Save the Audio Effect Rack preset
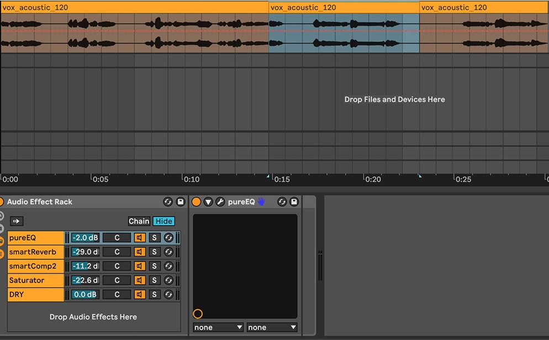The image size is (549, 340). 181,202
